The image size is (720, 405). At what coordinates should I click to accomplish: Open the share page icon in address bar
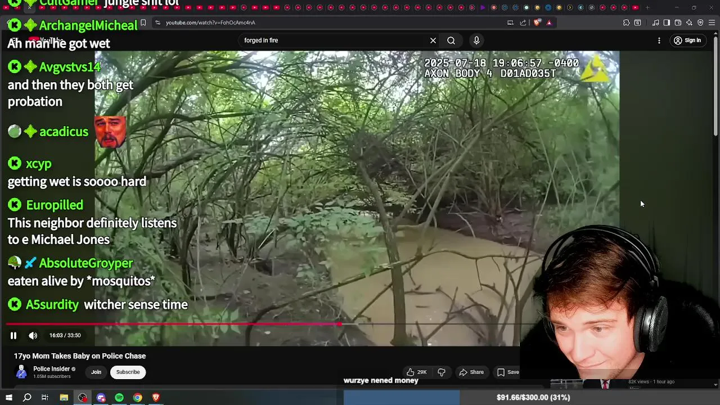pyautogui.click(x=523, y=22)
